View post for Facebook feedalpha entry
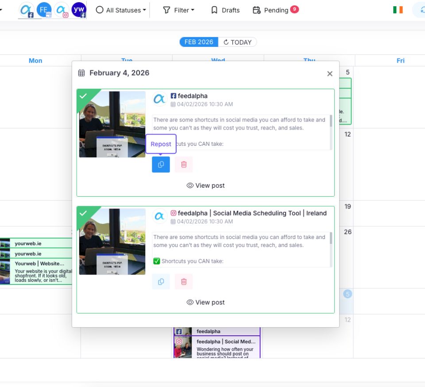 205,186
